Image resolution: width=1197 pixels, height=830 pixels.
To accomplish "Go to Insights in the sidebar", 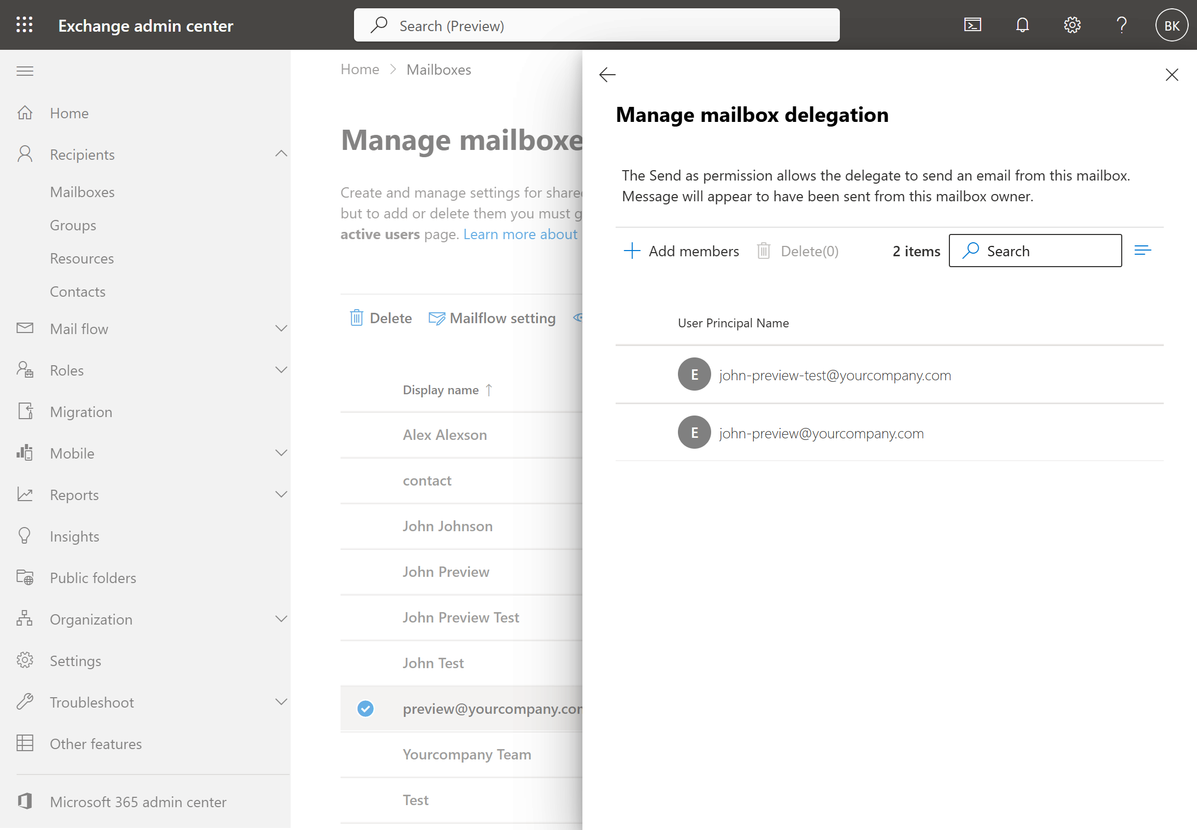I will pyautogui.click(x=74, y=536).
